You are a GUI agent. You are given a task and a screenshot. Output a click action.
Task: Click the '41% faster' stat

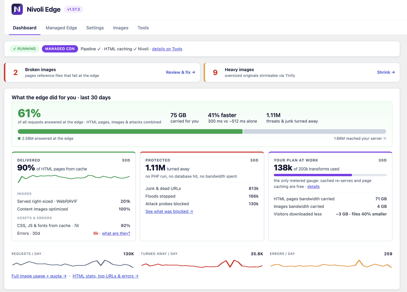222,115
